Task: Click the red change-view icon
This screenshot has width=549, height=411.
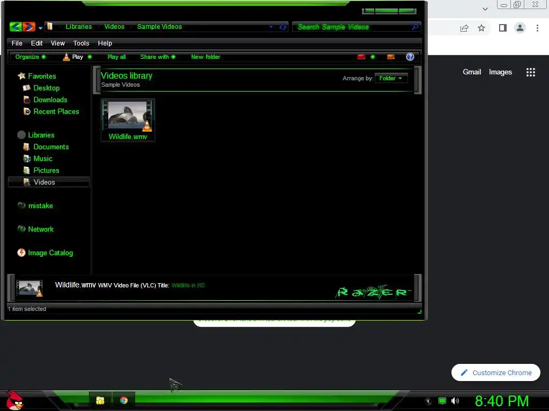Action: pyautogui.click(x=361, y=57)
